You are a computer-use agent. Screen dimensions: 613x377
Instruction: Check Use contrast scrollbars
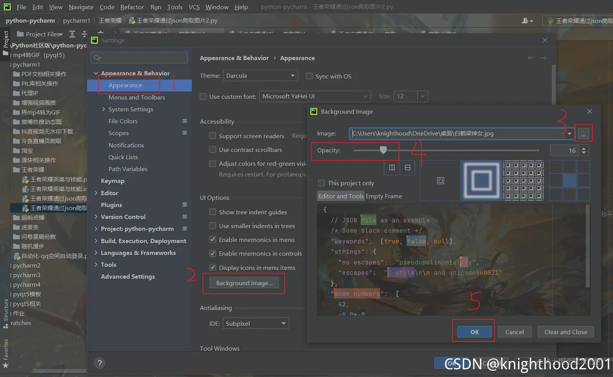tap(212, 149)
